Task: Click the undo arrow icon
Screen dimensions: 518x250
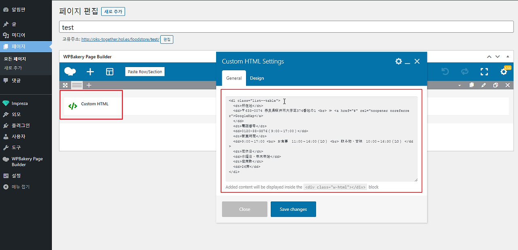Action: 445,71
